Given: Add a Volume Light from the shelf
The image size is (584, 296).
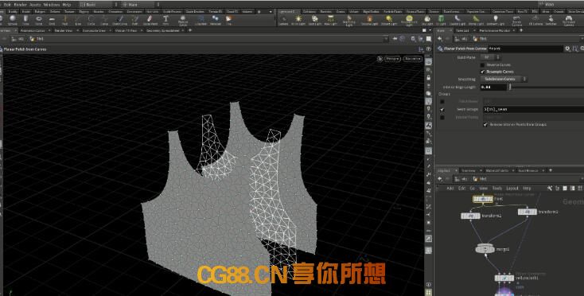Looking at the screenshot, I should point(369,20).
